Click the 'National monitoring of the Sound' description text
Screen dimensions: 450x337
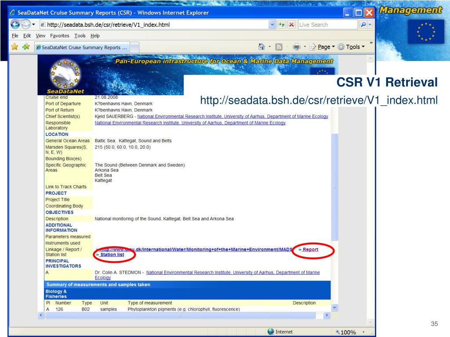[x=164, y=219]
